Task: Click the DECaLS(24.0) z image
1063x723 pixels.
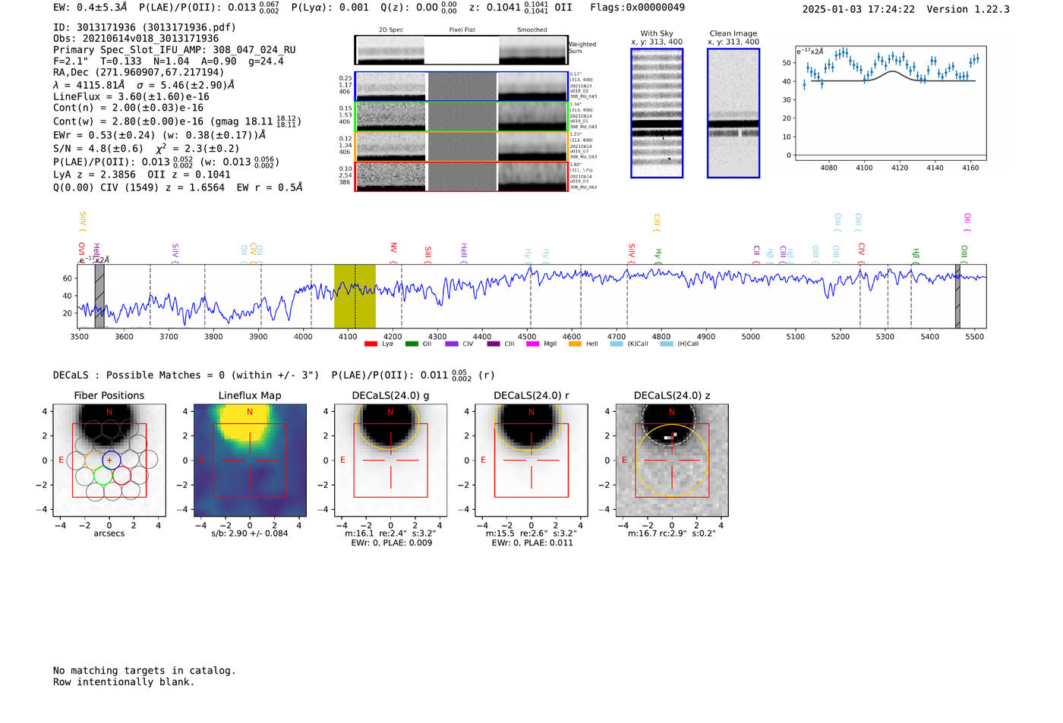Action: pyautogui.click(x=672, y=461)
